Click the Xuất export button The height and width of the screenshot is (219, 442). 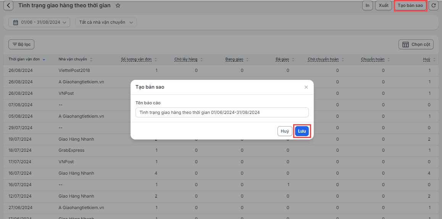383,5
